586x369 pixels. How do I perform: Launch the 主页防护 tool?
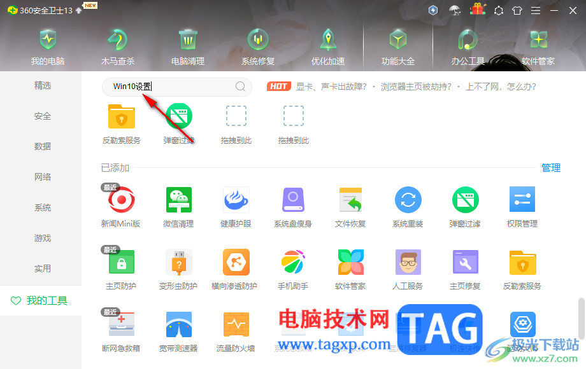[x=121, y=268]
